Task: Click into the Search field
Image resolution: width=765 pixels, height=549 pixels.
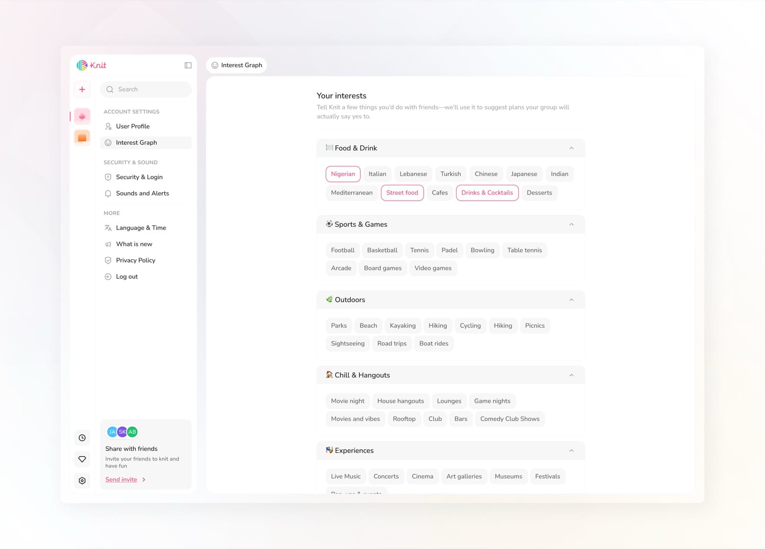Action: coord(146,89)
